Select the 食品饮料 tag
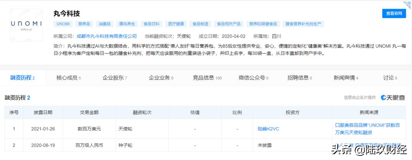Image resolution: width=412 pixels, height=160 pixels. (x=151, y=24)
